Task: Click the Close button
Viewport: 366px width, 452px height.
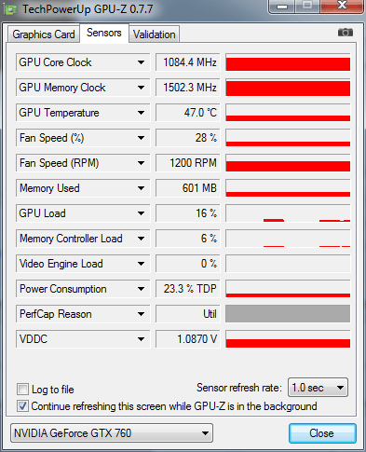Action: pos(322,433)
